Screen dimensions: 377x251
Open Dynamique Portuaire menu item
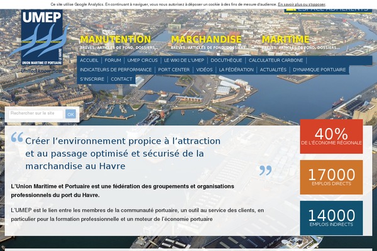pyautogui.click(x=319, y=70)
